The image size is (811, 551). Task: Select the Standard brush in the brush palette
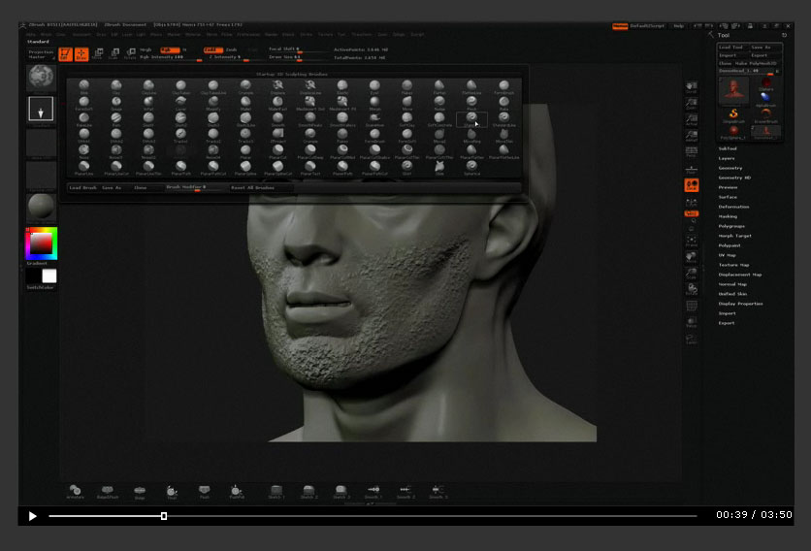(470, 118)
